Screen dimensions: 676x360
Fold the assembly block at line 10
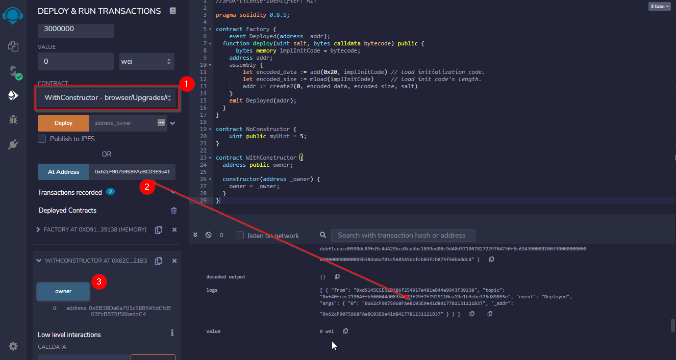pos(210,65)
